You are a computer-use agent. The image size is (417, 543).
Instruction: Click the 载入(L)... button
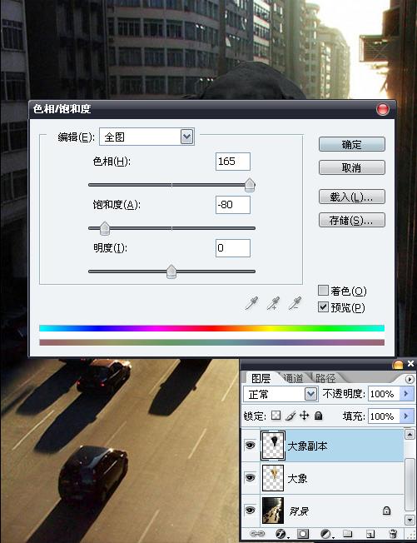(351, 197)
